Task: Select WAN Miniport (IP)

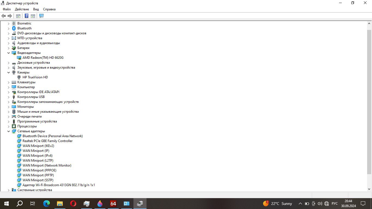Action: 36,151
